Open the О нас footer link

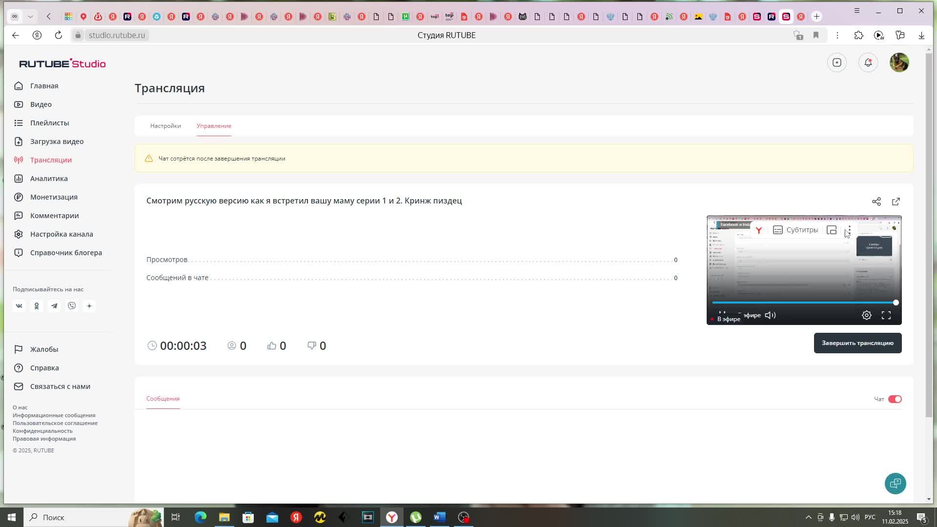click(x=20, y=407)
